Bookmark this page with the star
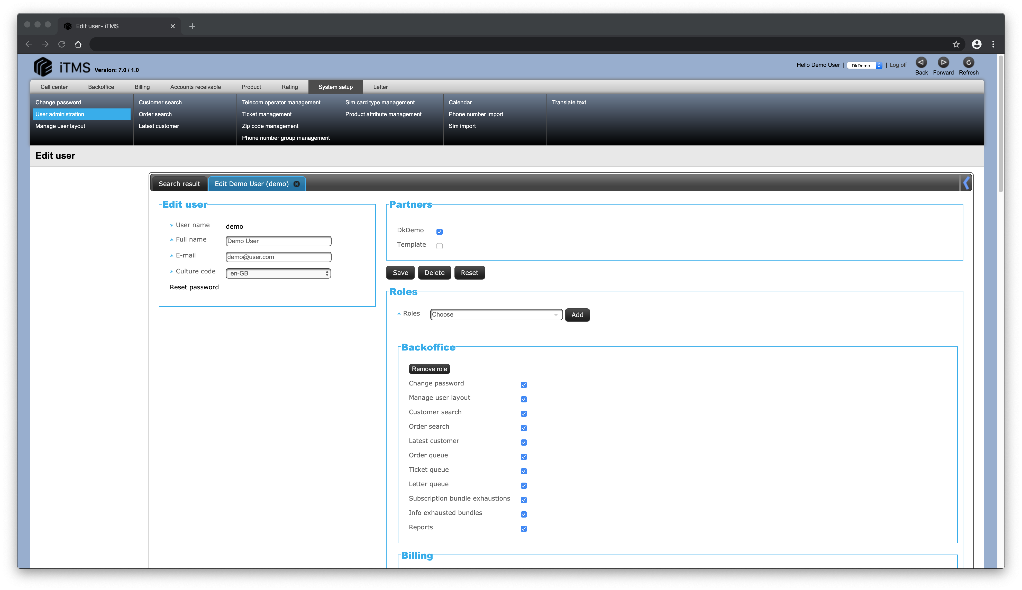The width and height of the screenshot is (1022, 590). pos(956,44)
